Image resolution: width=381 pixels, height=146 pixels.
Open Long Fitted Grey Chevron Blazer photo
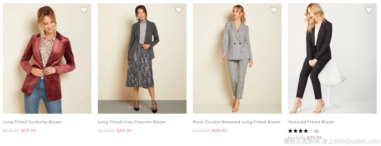[142, 54]
